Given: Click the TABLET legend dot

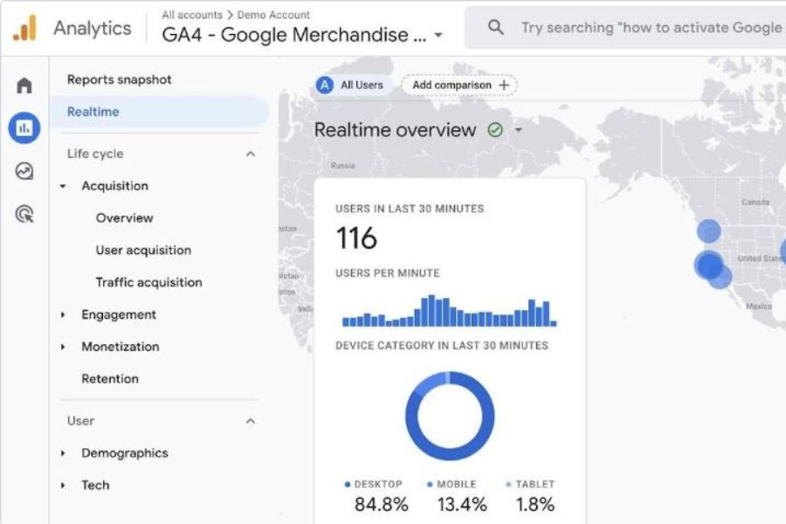Looking at the screenshot, I should pyautogui.click(x=508, y=485).
